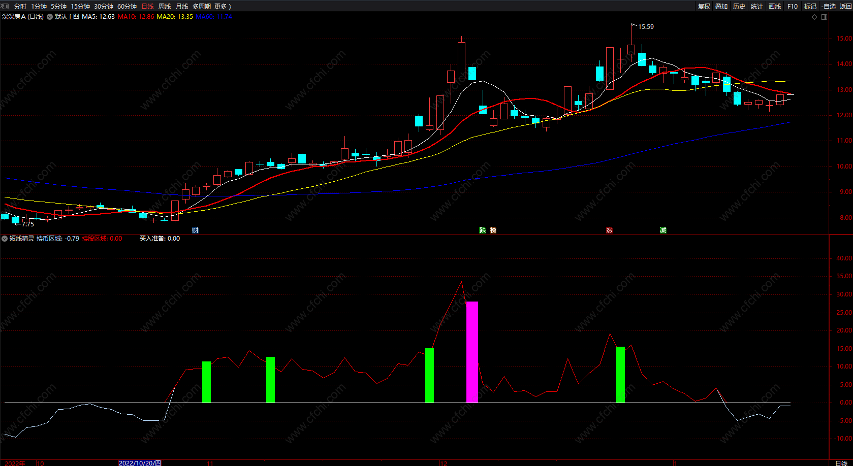Click the MA60: 11.74 value
The height and width of the screenshot is (466, 853).
tap(214, 17)
